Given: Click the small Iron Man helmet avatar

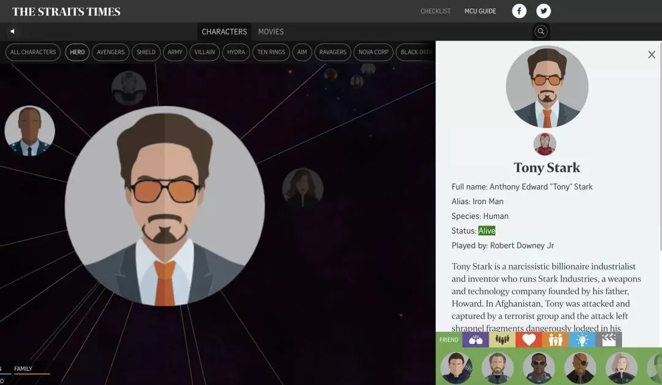Looking at the screenshot, I should (545, 144).
